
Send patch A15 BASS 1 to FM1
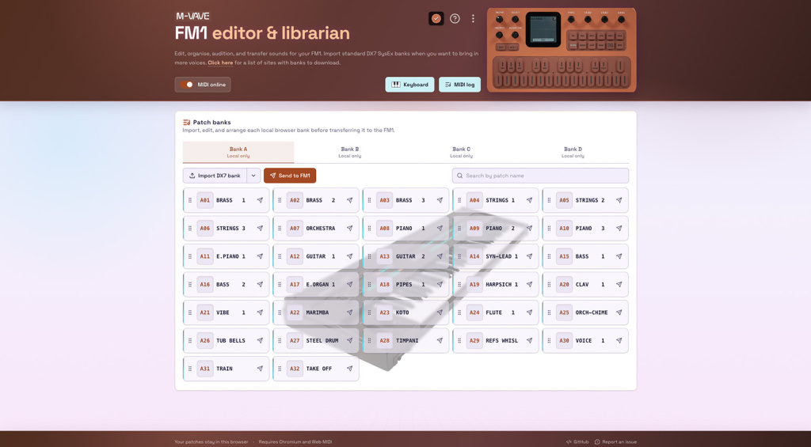[x=619, y=256]
